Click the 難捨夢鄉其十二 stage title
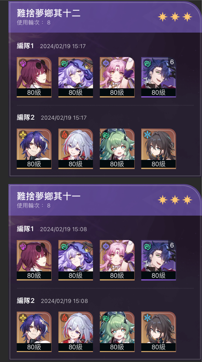Viewport: 202px width, 362px height. pyautogui.click(x=49, y=13)
